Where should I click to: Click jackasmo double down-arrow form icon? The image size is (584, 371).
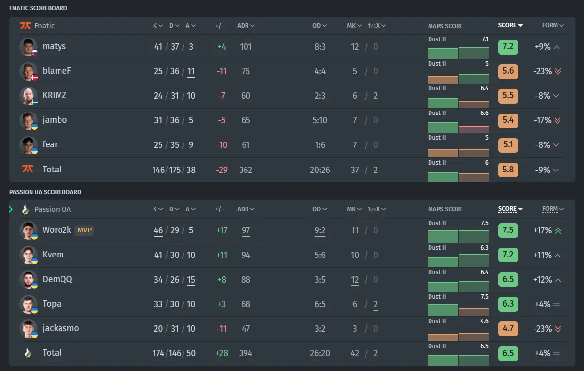click(x=558, y=329)
